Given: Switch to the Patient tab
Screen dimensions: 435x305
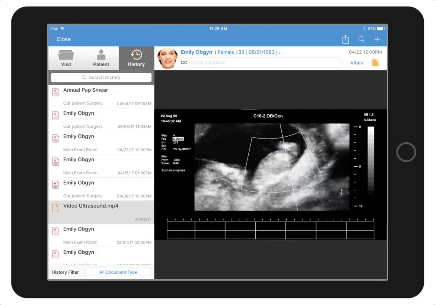Looking at the screenshot, I should (101, 58).
